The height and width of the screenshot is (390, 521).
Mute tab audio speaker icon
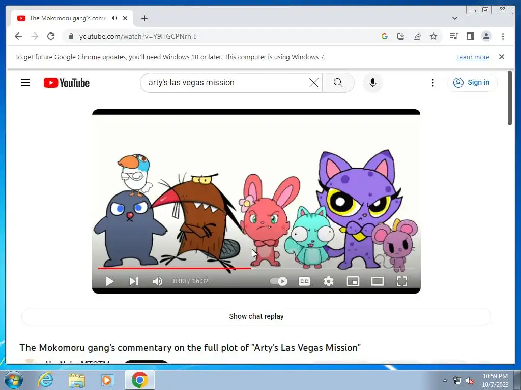point(114,18)
